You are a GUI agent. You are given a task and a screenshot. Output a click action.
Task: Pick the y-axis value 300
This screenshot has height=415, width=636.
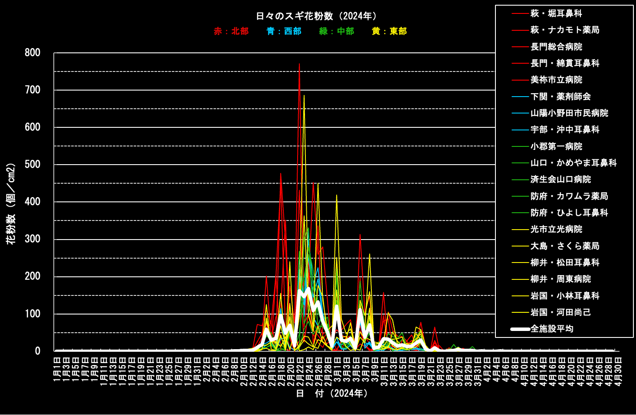pos(33,239)
